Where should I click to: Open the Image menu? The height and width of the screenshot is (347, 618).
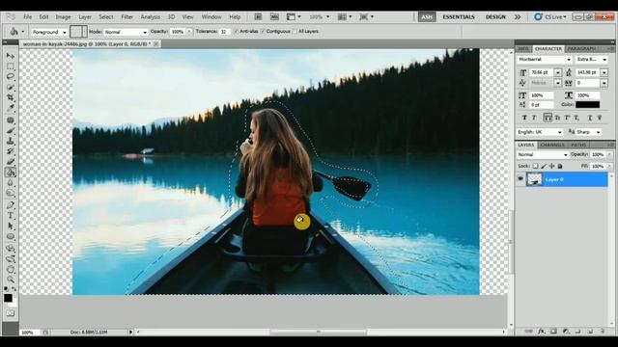tap(63, 17)
